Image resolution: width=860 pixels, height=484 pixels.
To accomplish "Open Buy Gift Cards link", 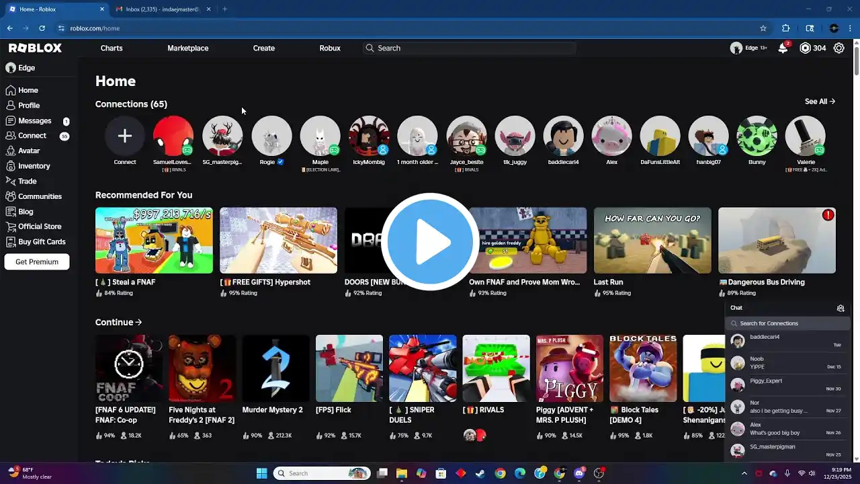I will [x=42, y=242].
